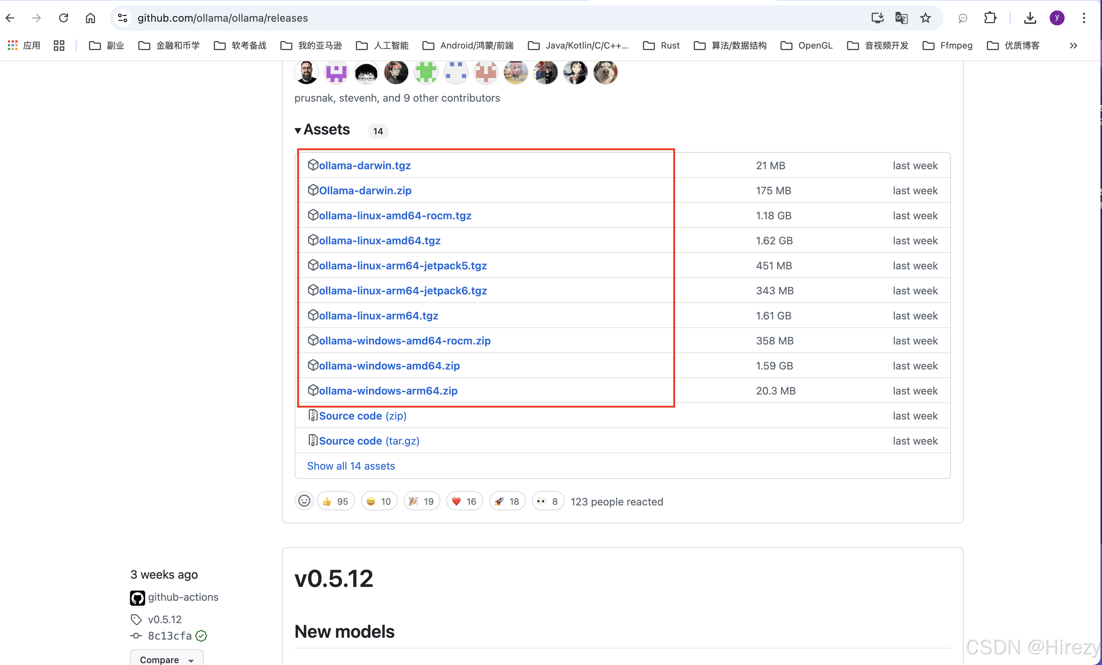This screenshot has width=1102, height=665.
Task: Open the v0.5.12 release title
Action: pos(334,578)
